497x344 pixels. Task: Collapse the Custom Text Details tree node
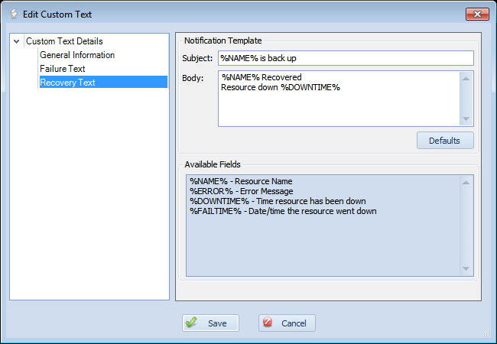[x=17, y=41]
